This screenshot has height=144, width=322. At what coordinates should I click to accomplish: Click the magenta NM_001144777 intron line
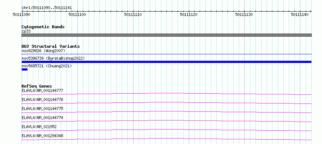[x=166, y=94]
